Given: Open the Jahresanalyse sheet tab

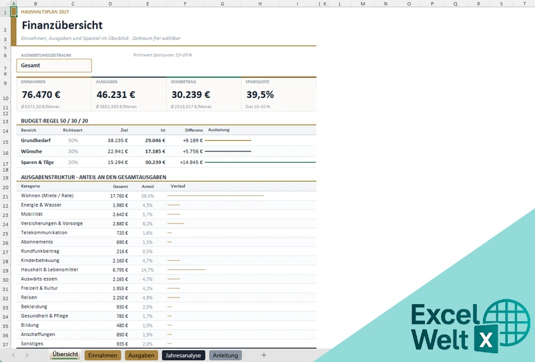Looking at the screenshot, I should point(183,355).
